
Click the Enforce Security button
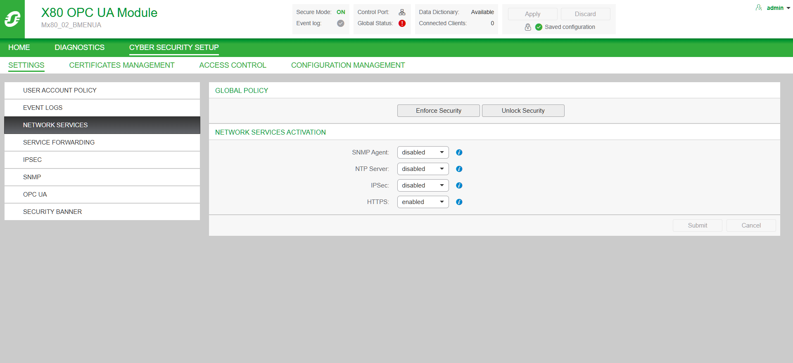(x=439, y=111)
